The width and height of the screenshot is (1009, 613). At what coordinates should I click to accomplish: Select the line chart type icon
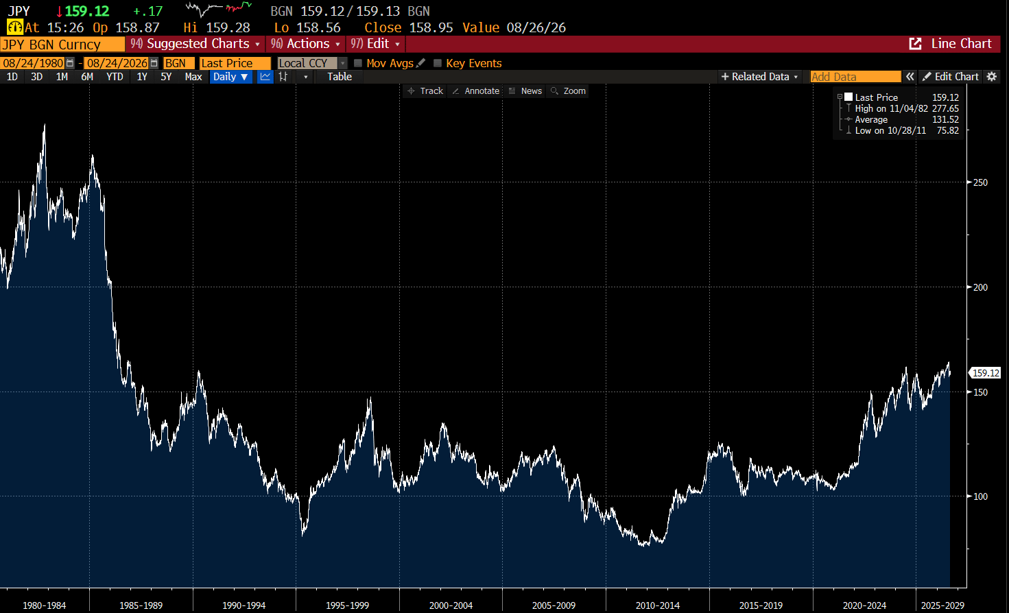click(265, 77)
